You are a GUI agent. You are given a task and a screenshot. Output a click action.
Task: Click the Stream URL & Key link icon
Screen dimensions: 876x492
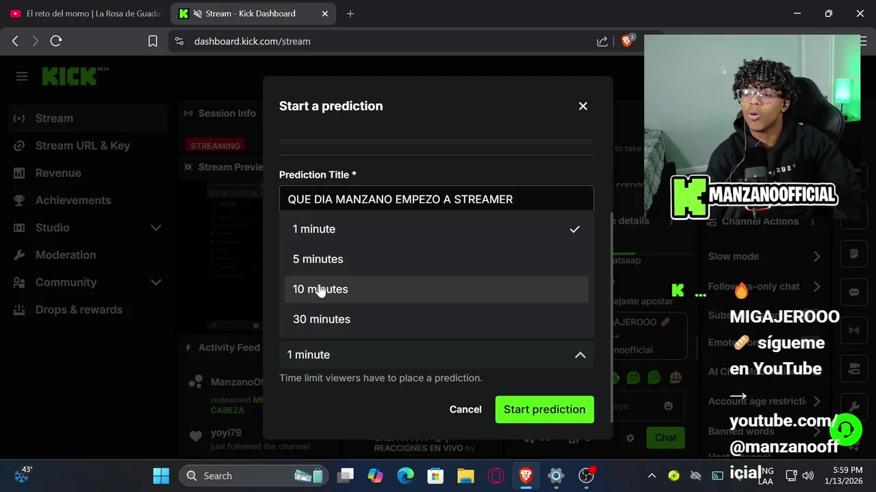[x=19, y=146]
